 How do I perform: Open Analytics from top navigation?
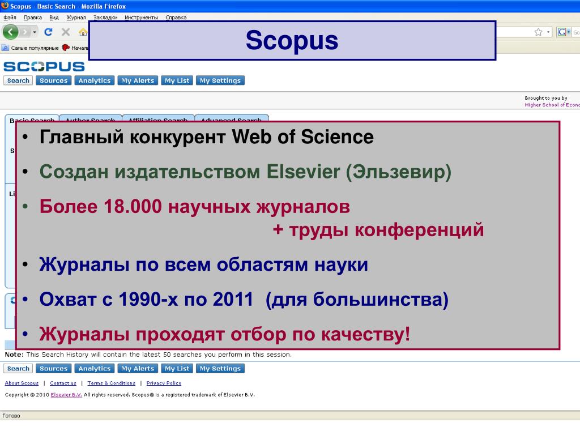point(95,80)
